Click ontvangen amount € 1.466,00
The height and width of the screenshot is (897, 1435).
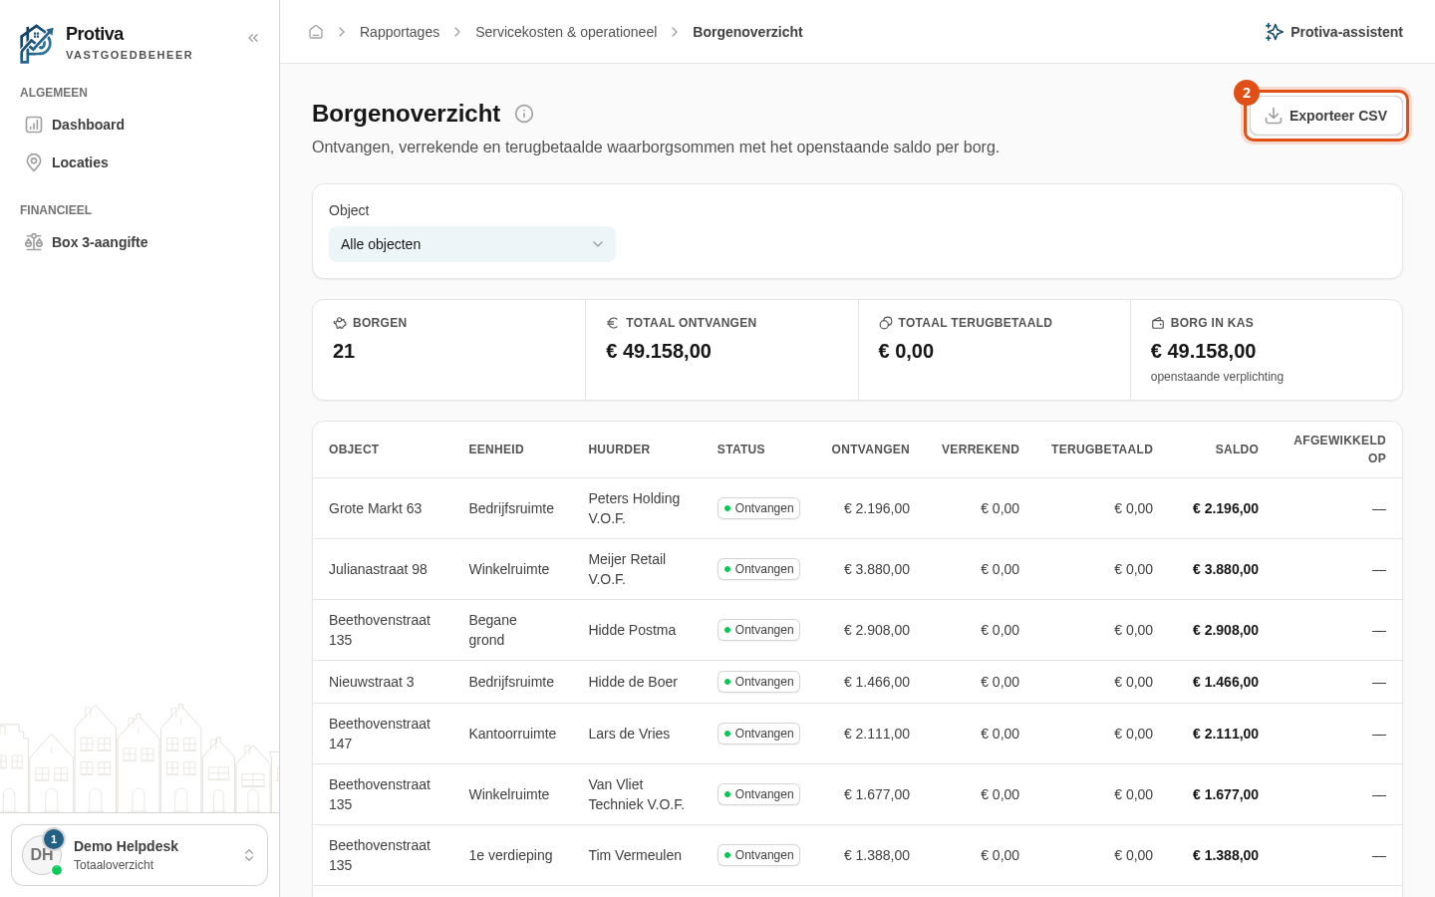(877, 682)
